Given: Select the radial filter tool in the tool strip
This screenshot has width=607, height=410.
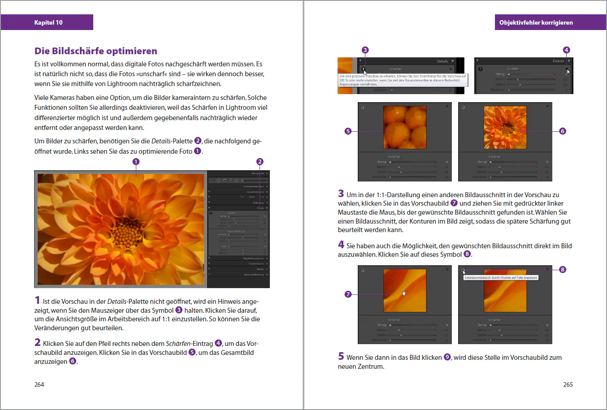Looking at the screenshot, I should pos(236,181).
